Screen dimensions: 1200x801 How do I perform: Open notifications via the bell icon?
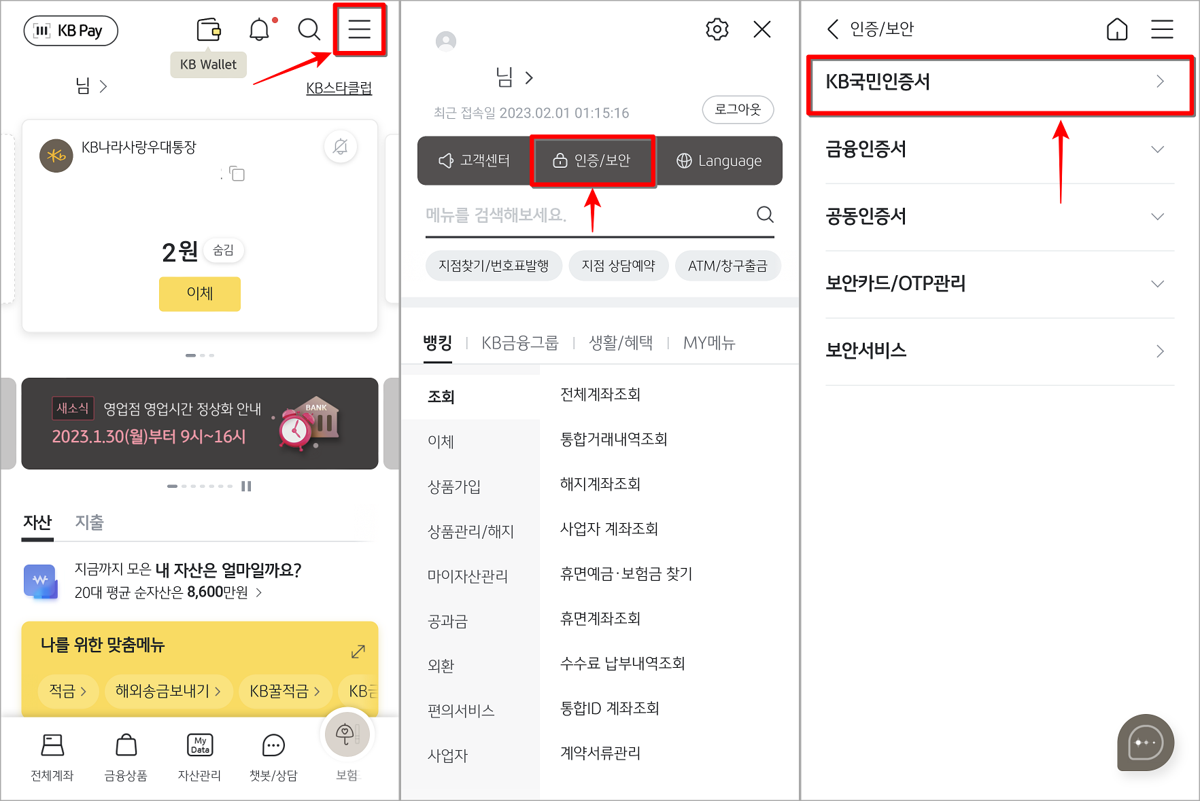tap(258, 29)
